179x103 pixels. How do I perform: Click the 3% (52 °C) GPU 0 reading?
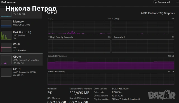(x=18, y=63)
